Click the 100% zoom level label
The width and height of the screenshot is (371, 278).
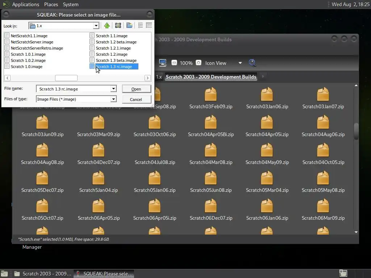click(186, 63)
